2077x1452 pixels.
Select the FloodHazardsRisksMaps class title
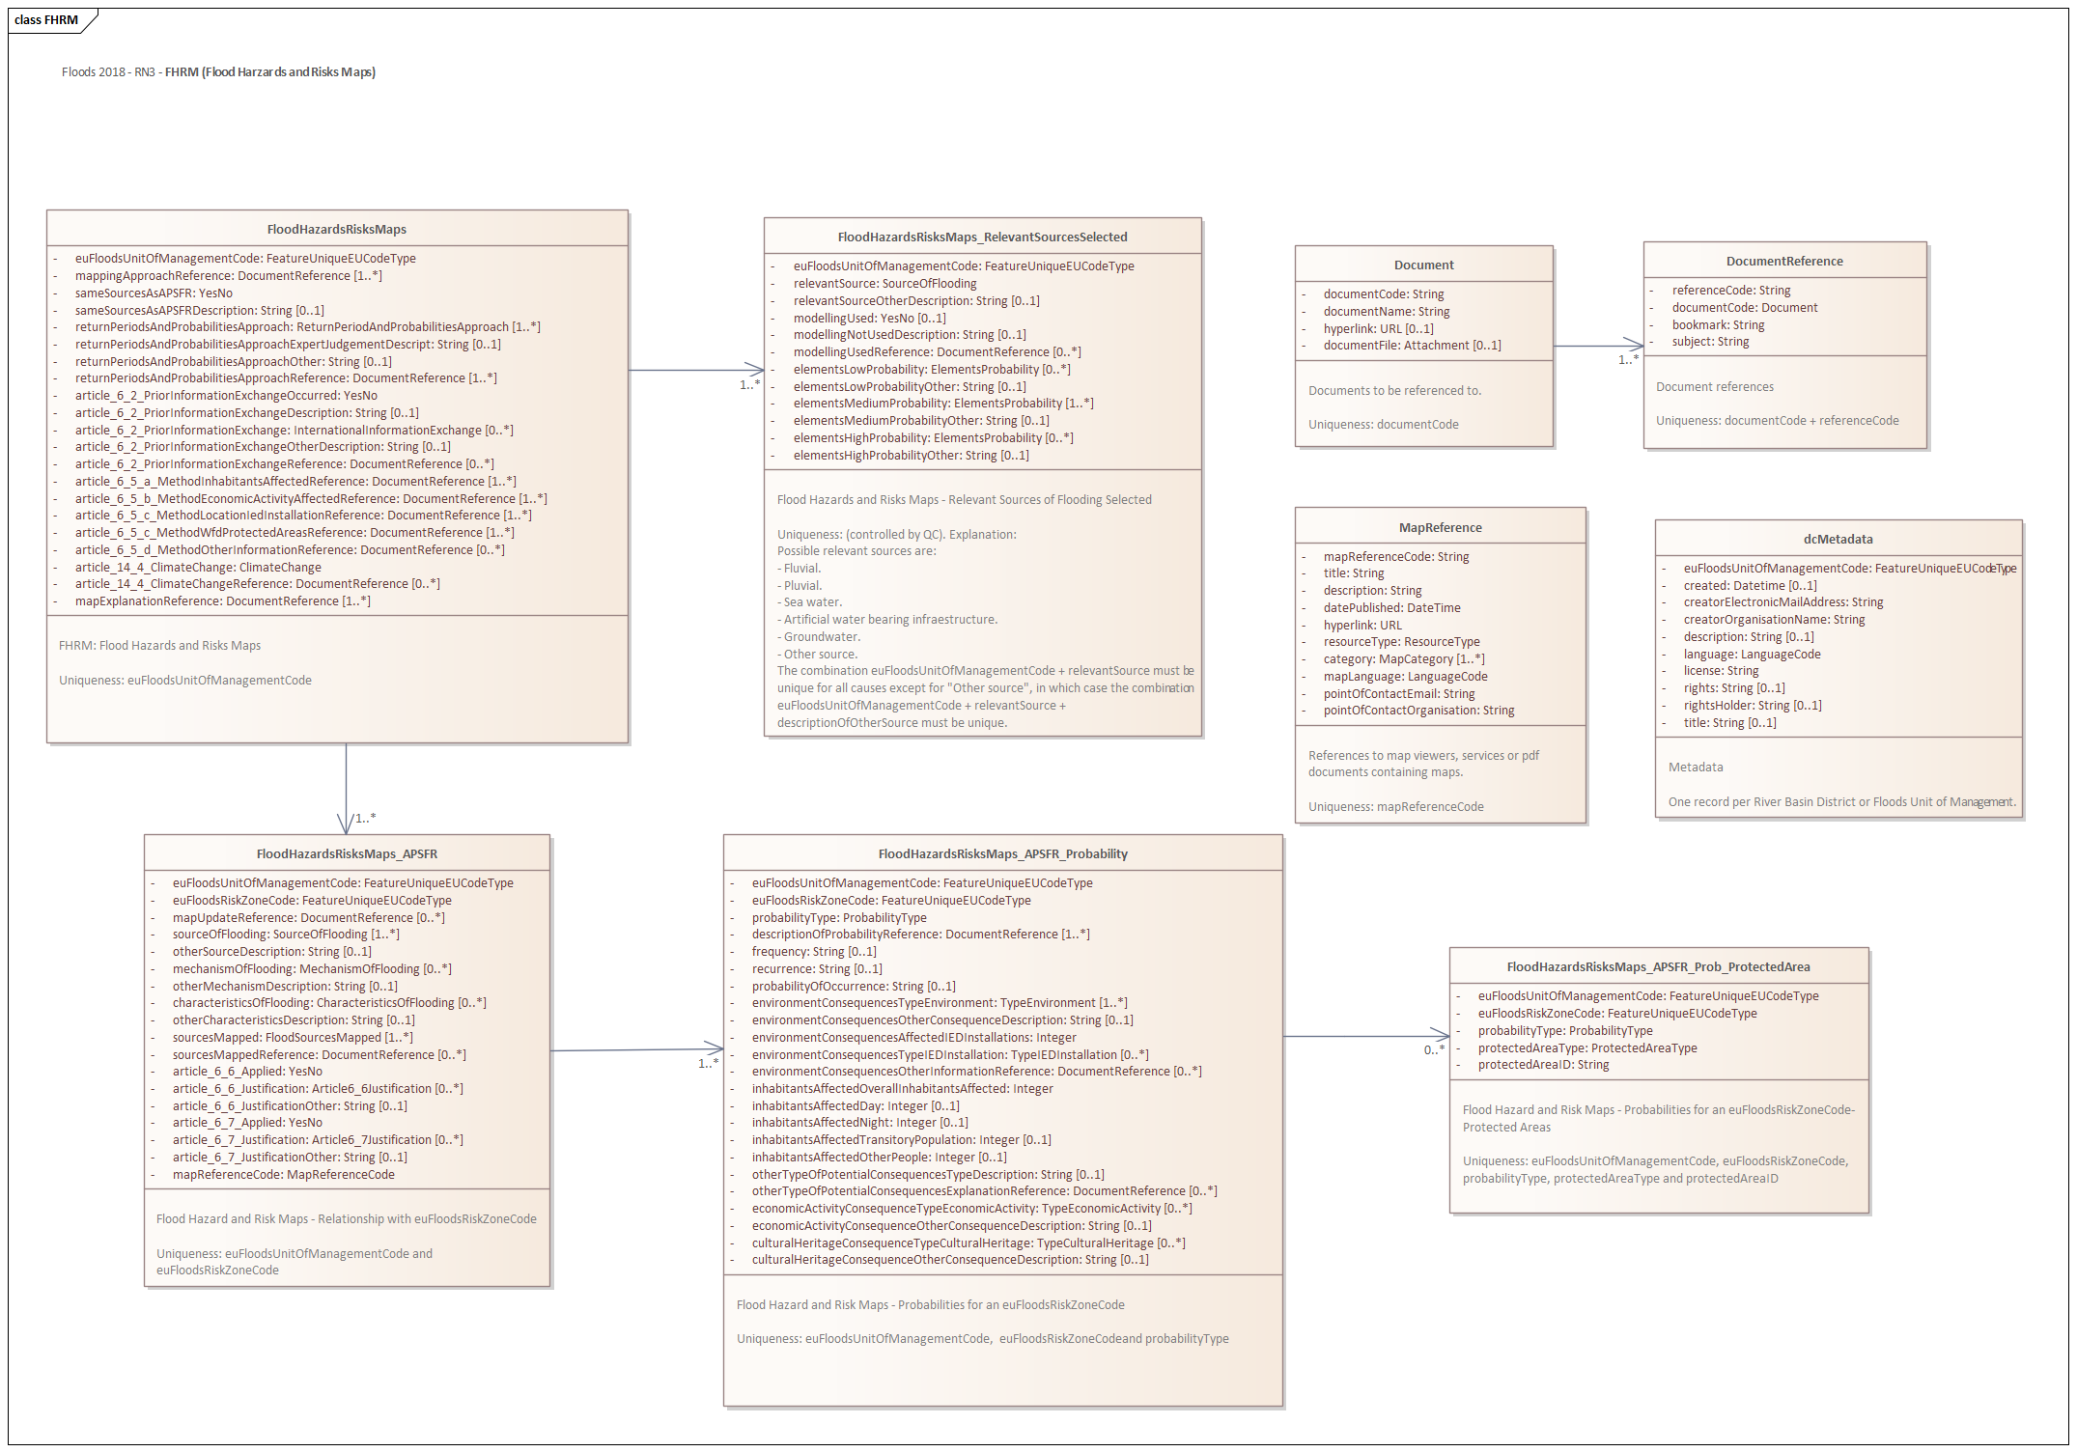point(336,229)
